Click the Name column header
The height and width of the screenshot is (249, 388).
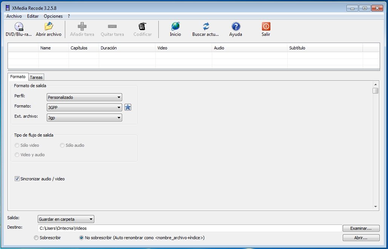[x=54, y=48]
